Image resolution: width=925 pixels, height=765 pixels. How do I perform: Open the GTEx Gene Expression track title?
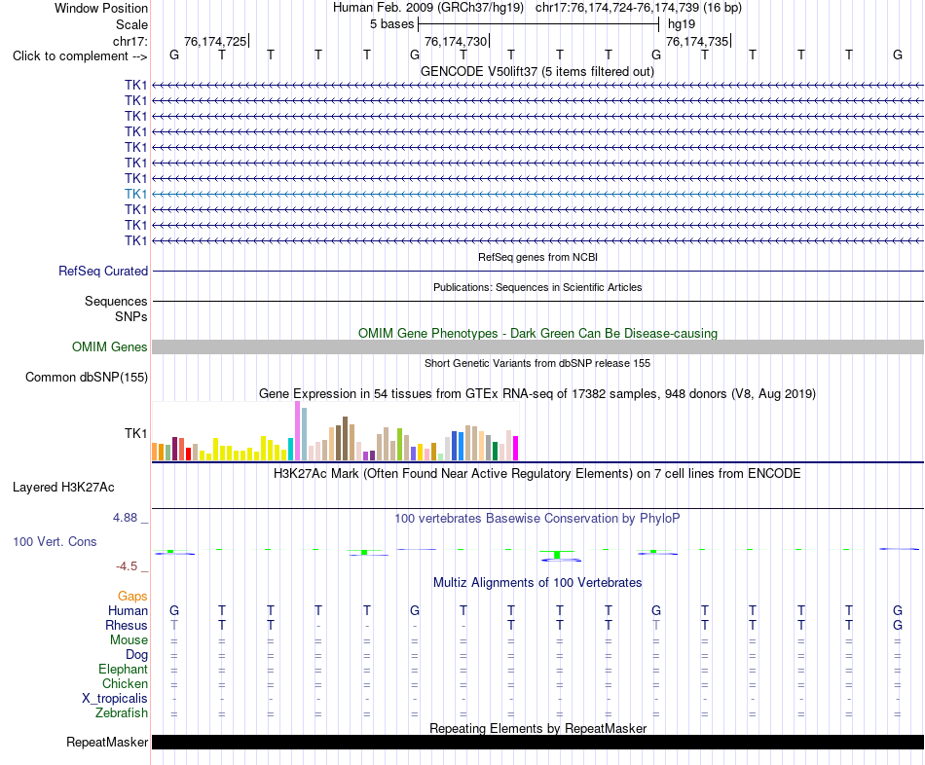(x=537, y=393)
